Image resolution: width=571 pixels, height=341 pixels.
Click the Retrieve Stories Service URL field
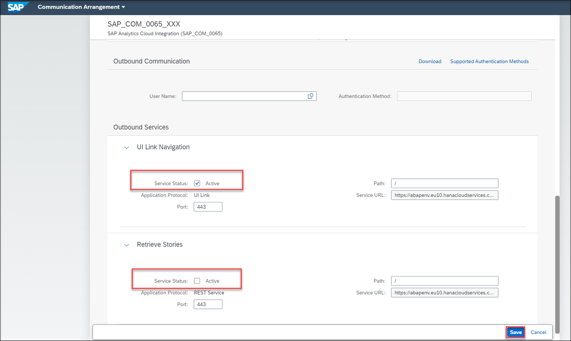click(x=445, y=293)
